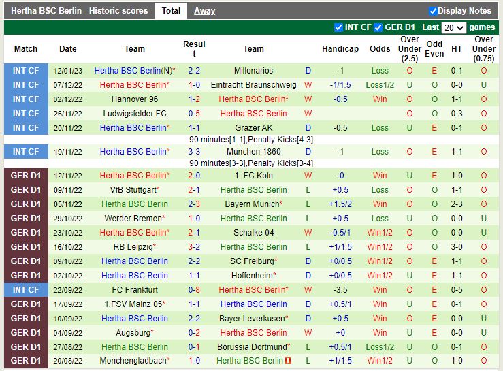Image resolution: width=503 pixels, height=371 pixels.
Task: Open the 2-2 result against Millonarios
Action: point(194,71)
